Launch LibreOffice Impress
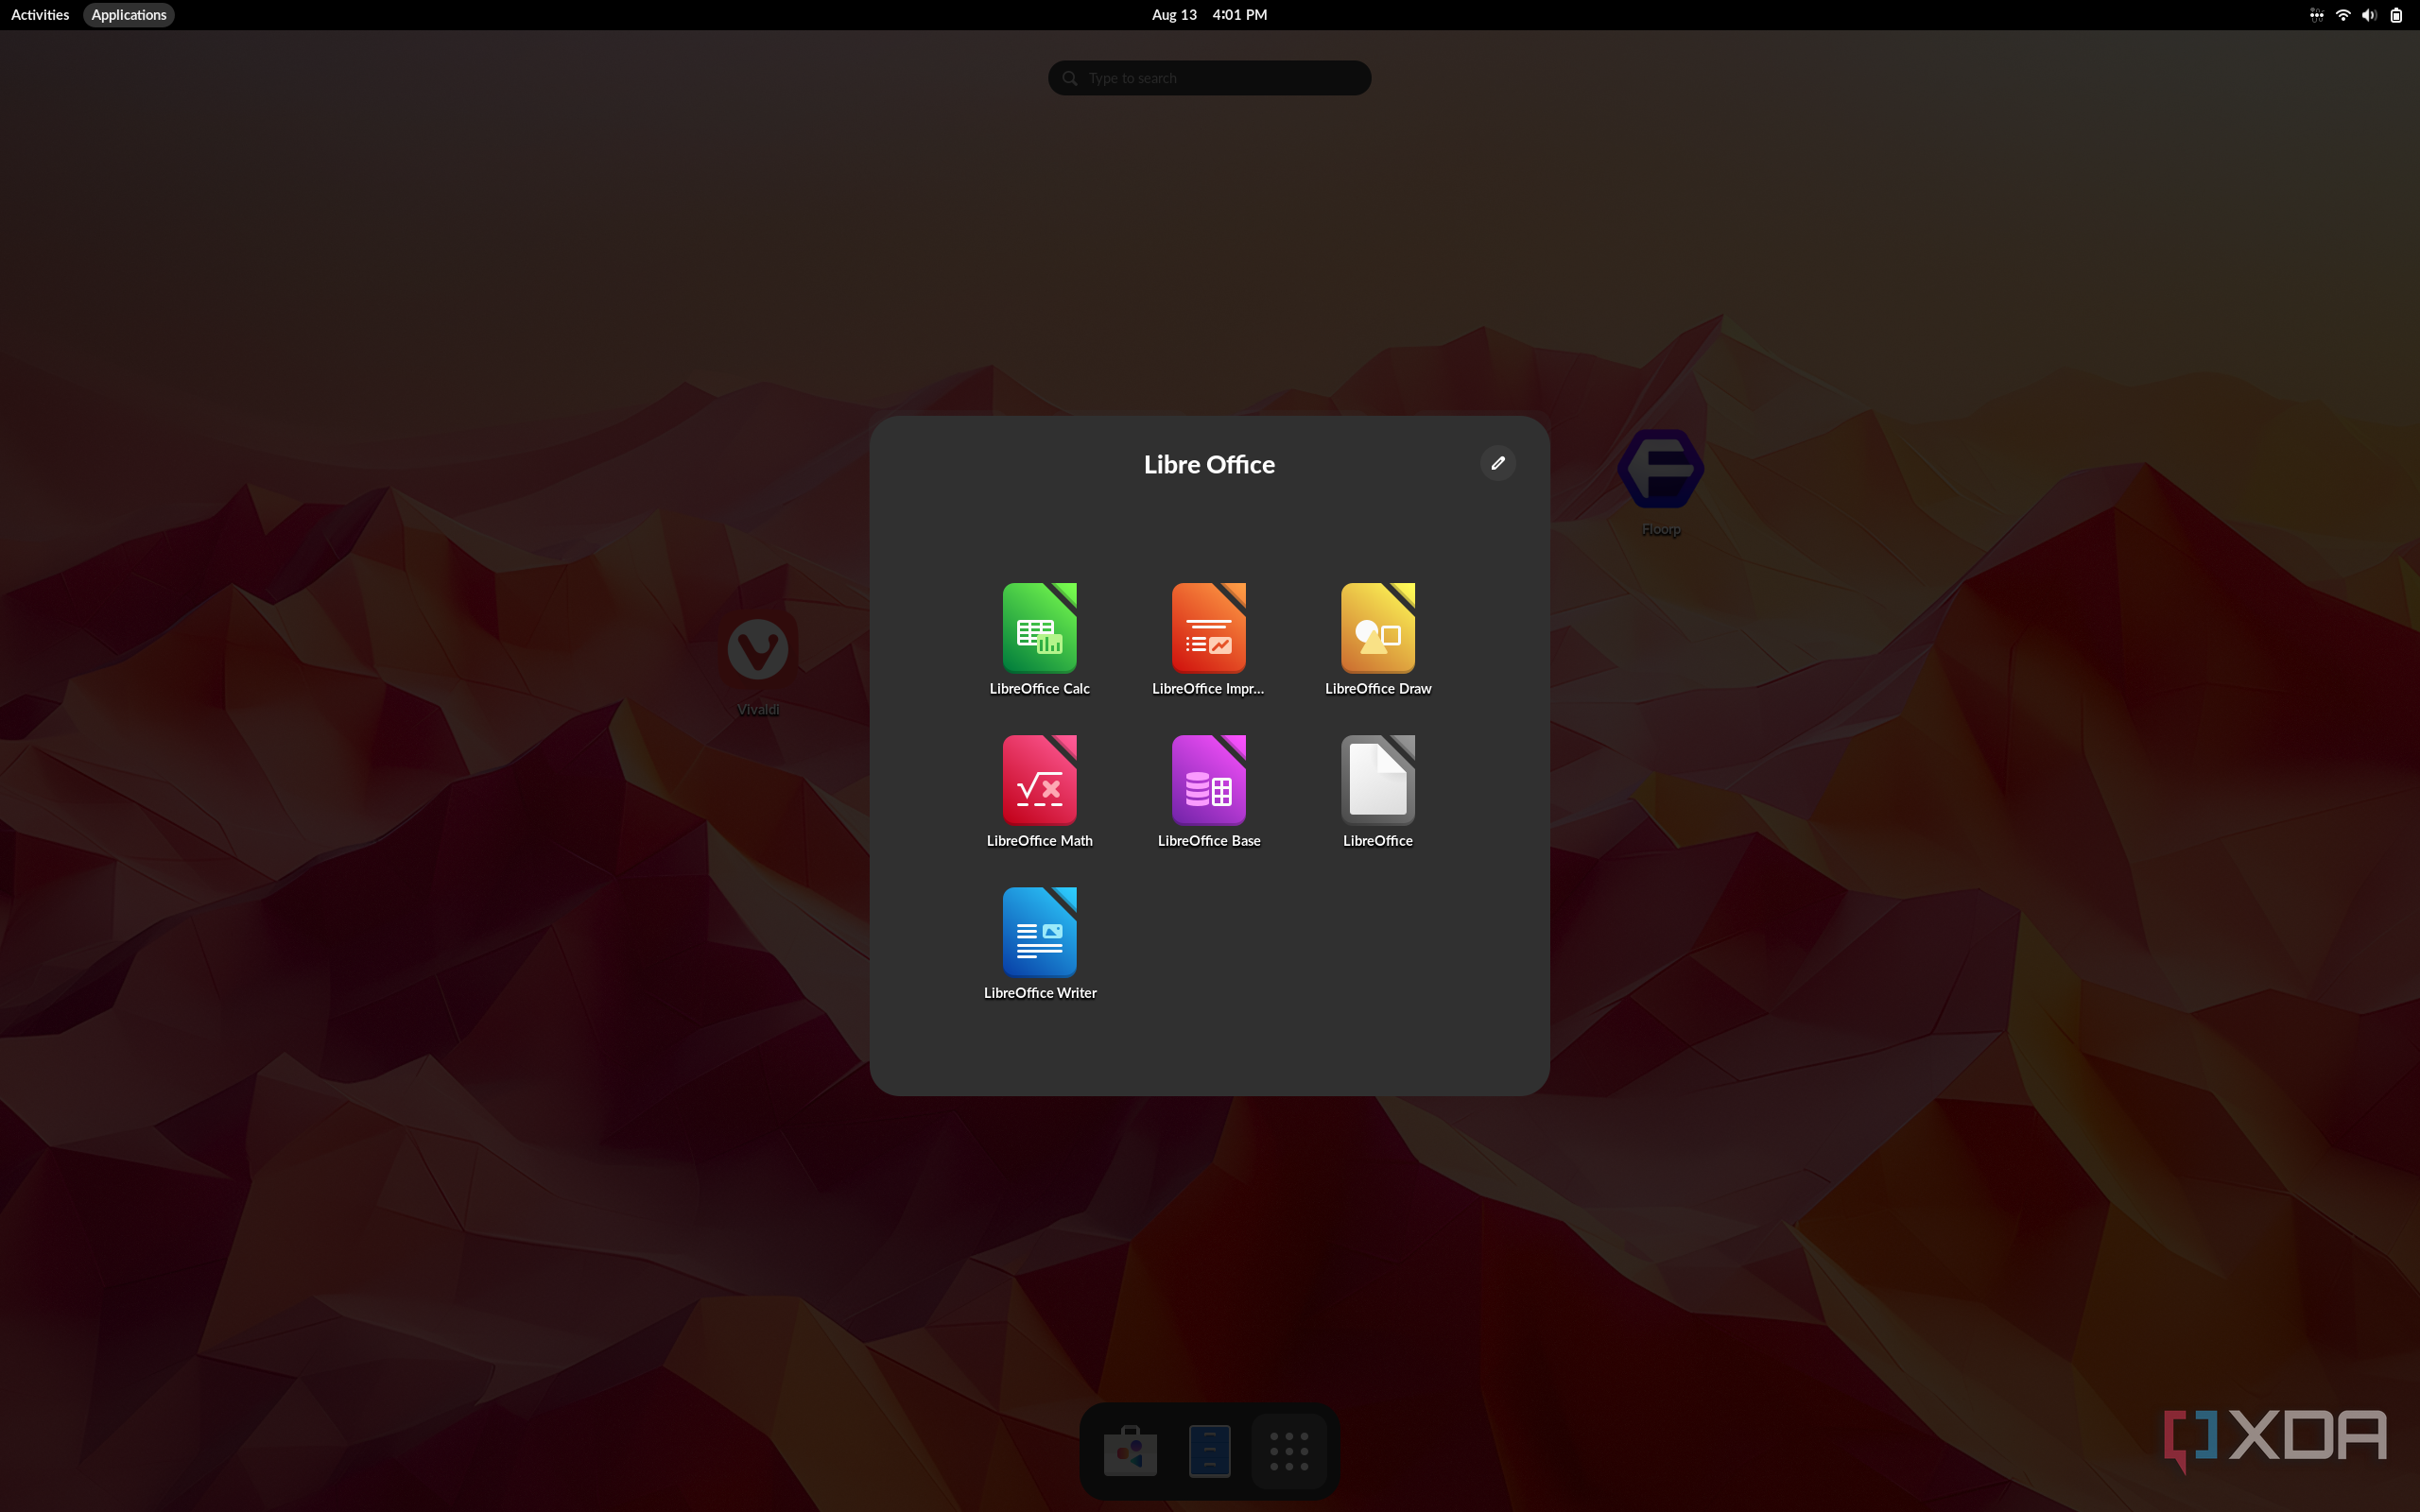The image size is (2420, 1512). click(x=1208, y=640)
